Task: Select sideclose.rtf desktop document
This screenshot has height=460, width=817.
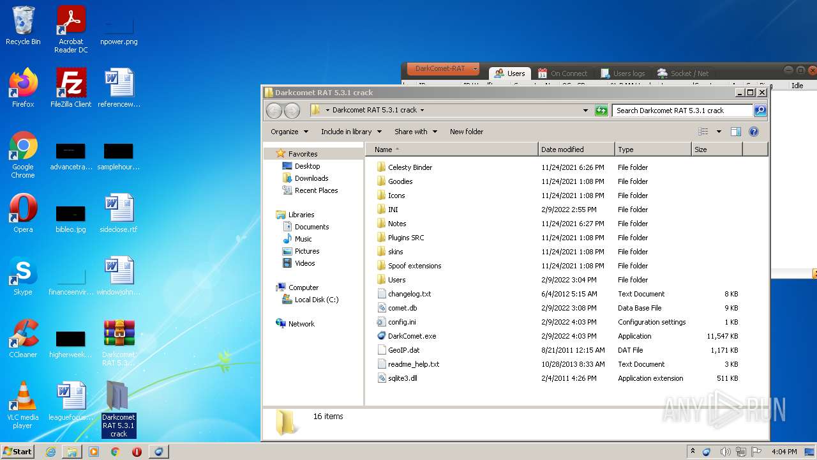Action: (x=119, y=213)
